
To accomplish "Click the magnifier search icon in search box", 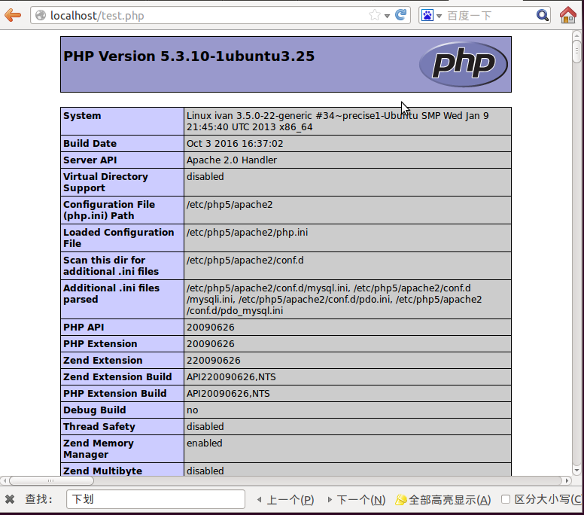I will click(543, 15).
